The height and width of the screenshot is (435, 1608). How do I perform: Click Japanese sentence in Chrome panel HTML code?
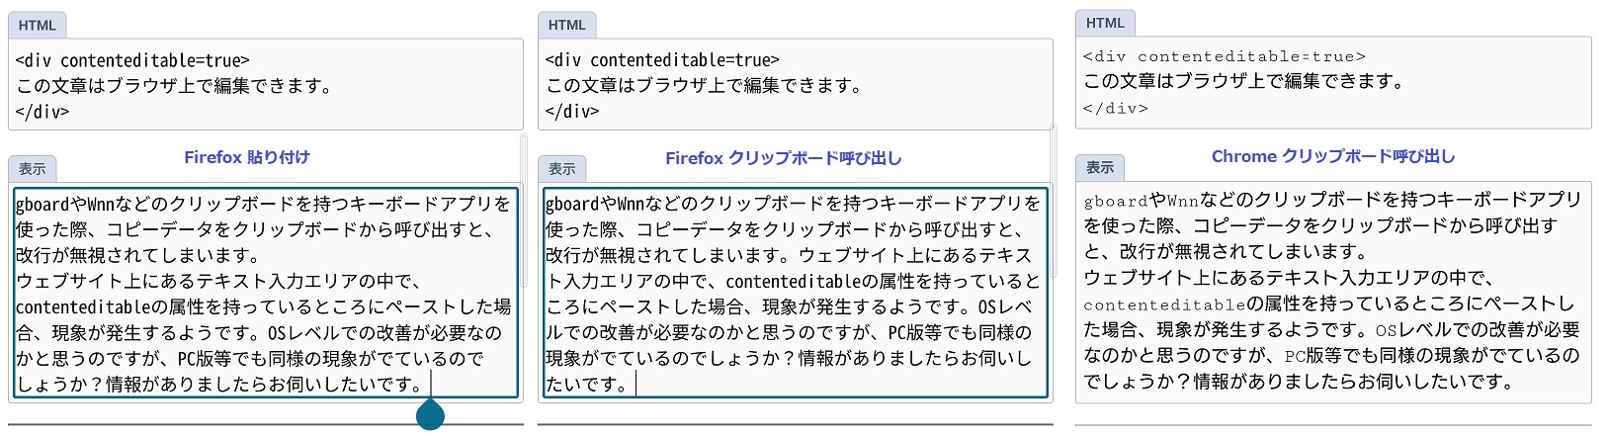1243,81
